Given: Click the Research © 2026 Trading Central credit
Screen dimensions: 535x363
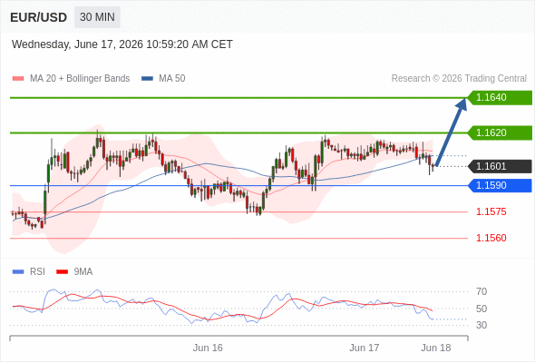Looking at the screenshot, I should [x=459, y=79].
